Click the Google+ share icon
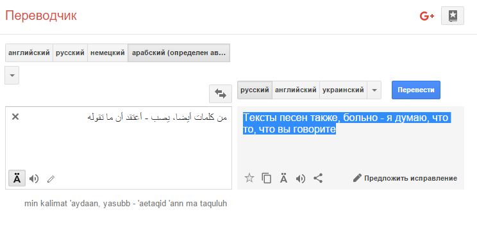Viewport: 477px width, 237px height. pos(426,16)
